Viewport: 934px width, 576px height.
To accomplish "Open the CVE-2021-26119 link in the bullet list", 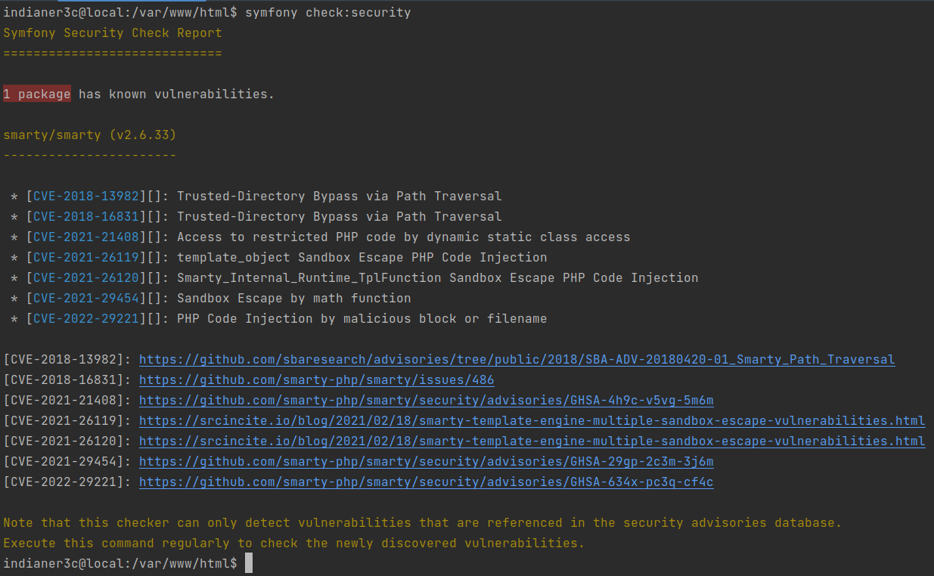I will [86, 258].
